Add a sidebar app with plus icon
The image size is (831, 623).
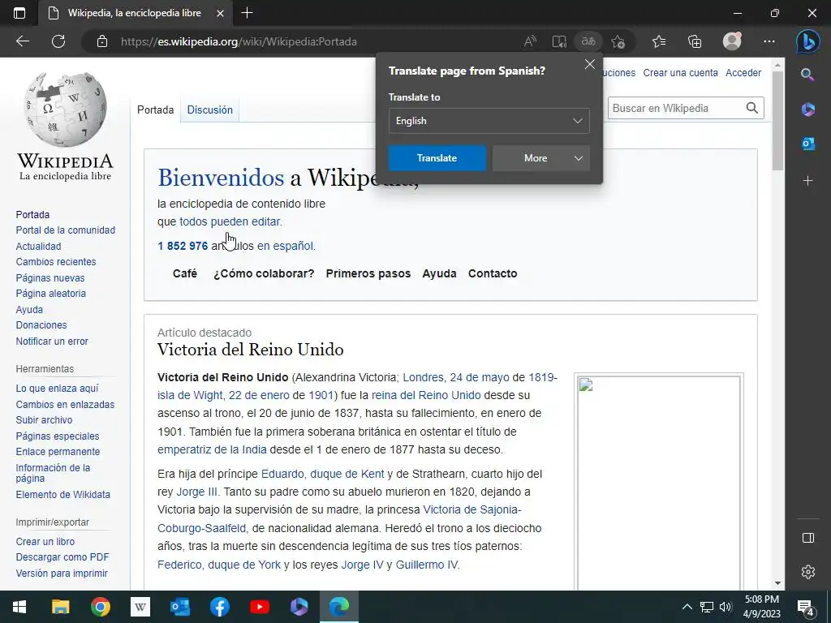click(807, 181)
